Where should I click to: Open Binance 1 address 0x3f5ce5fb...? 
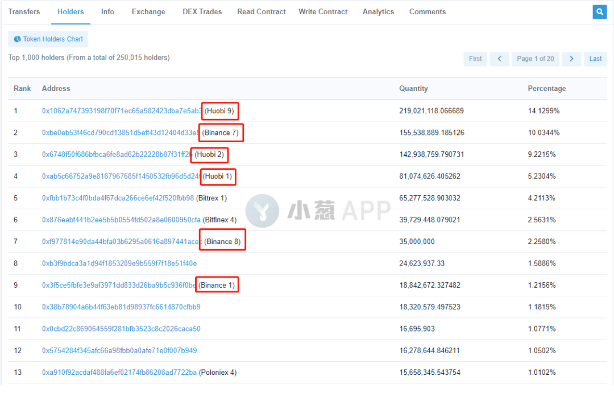[119, 285]
